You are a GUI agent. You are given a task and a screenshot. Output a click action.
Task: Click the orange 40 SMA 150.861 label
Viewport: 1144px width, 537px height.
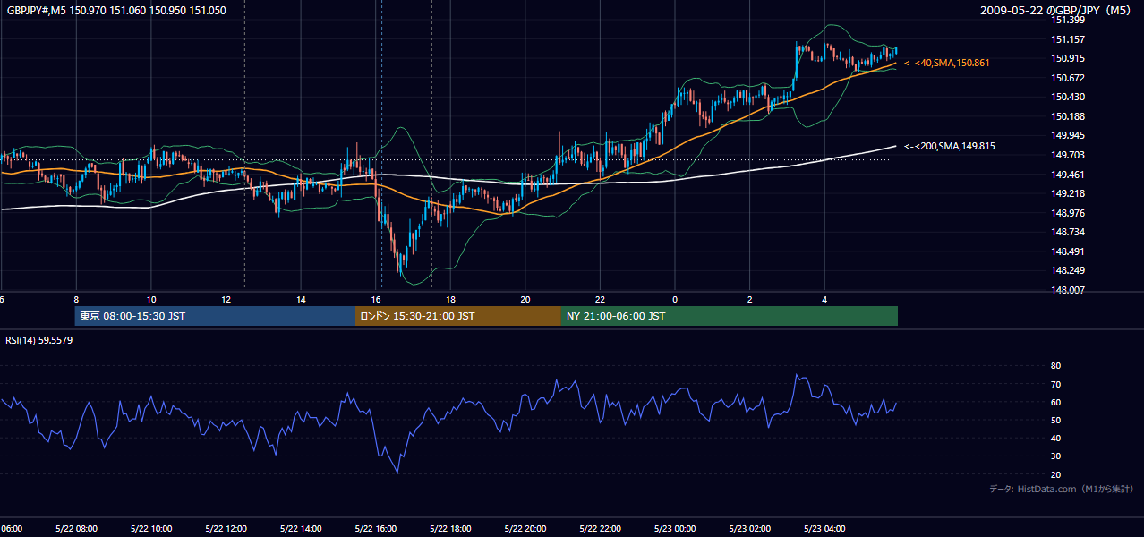point(947,64)
